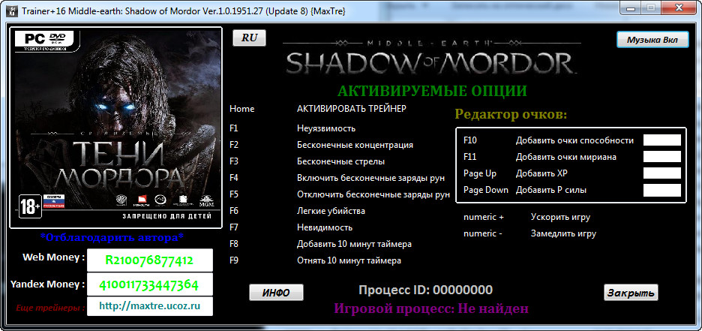Image resolution: width=702 pixels, height=331 pixels.
Task: Click Бесконечные концентрация option
Action: [x=355, y=145]
